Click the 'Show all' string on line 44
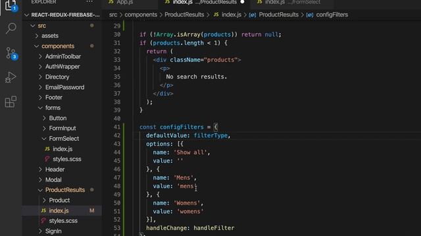 pos(190,153)
